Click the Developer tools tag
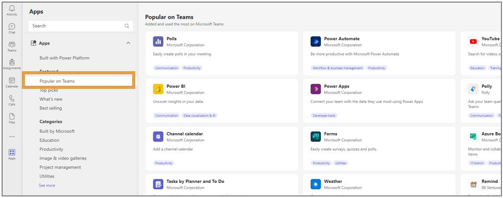Screen dimensions: 503x198 324,116
